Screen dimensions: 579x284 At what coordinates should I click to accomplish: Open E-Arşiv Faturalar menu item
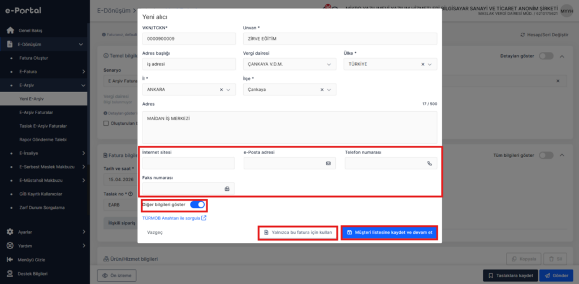(37, 112)
